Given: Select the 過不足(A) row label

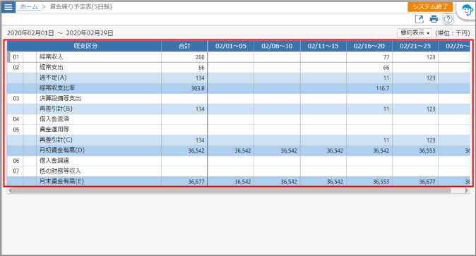Looking at the screenshot, I should pos(53,78).
